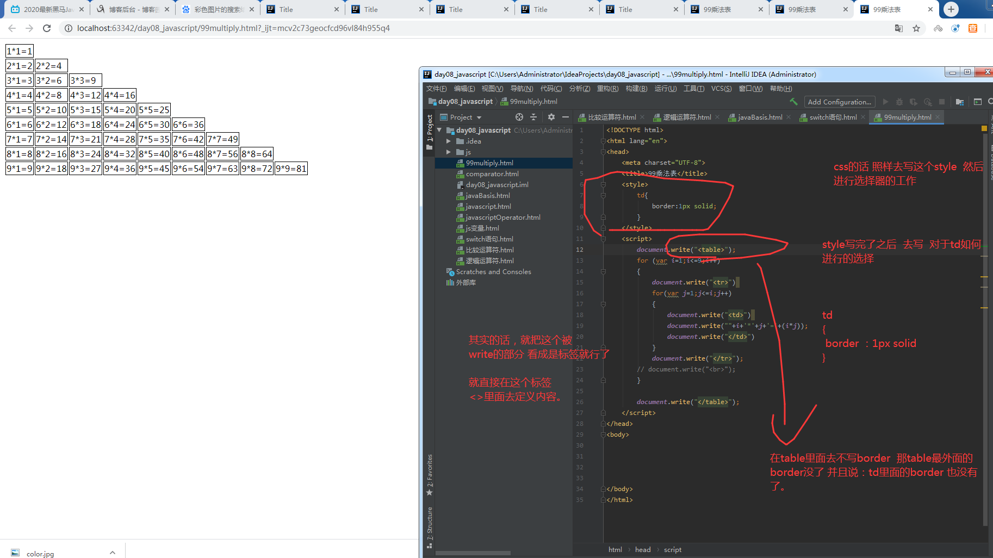Click the IntelliJ Build project hammer icon
This screenshot has height=558, width=993.
794,102
